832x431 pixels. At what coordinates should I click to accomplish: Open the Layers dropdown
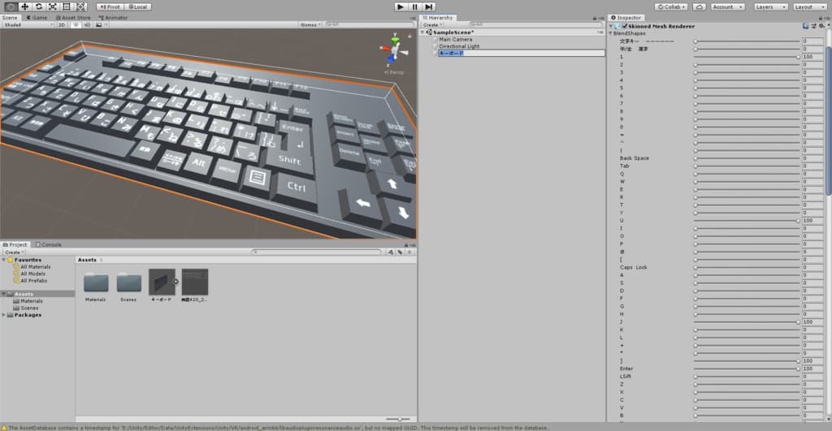[768, 6]
